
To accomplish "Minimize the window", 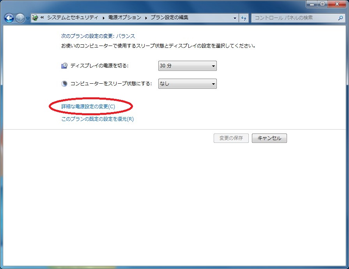I will (x=312, y=4).
